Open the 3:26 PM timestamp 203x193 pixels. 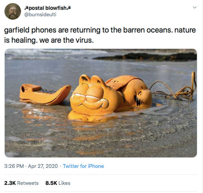tap(14, 166)
